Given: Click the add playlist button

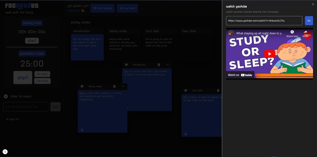Looking at the screenshot, I should pos(55,106).
